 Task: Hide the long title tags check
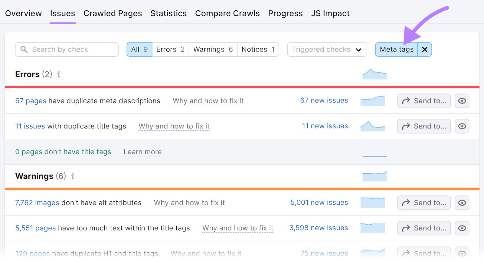tap(462, 228)
